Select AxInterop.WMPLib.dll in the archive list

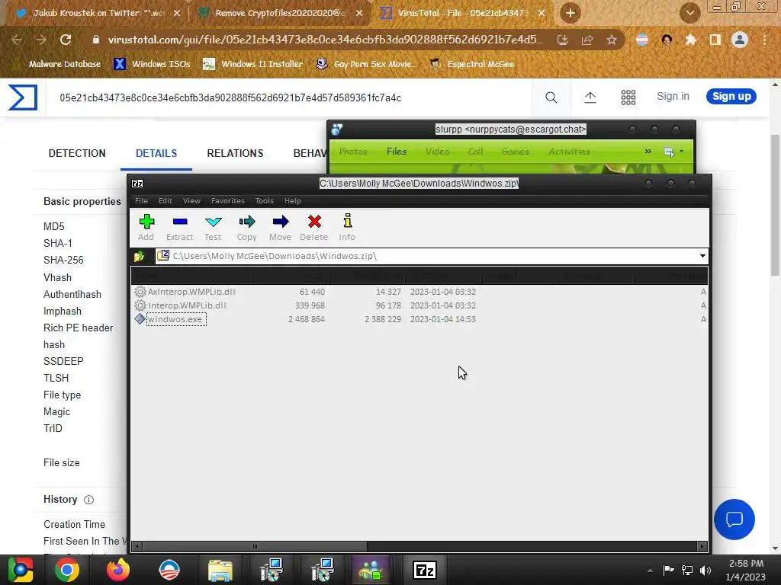[x=191, y=292]
